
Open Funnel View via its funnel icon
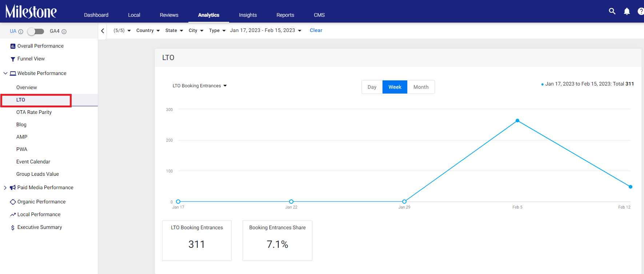click(13, 59)
